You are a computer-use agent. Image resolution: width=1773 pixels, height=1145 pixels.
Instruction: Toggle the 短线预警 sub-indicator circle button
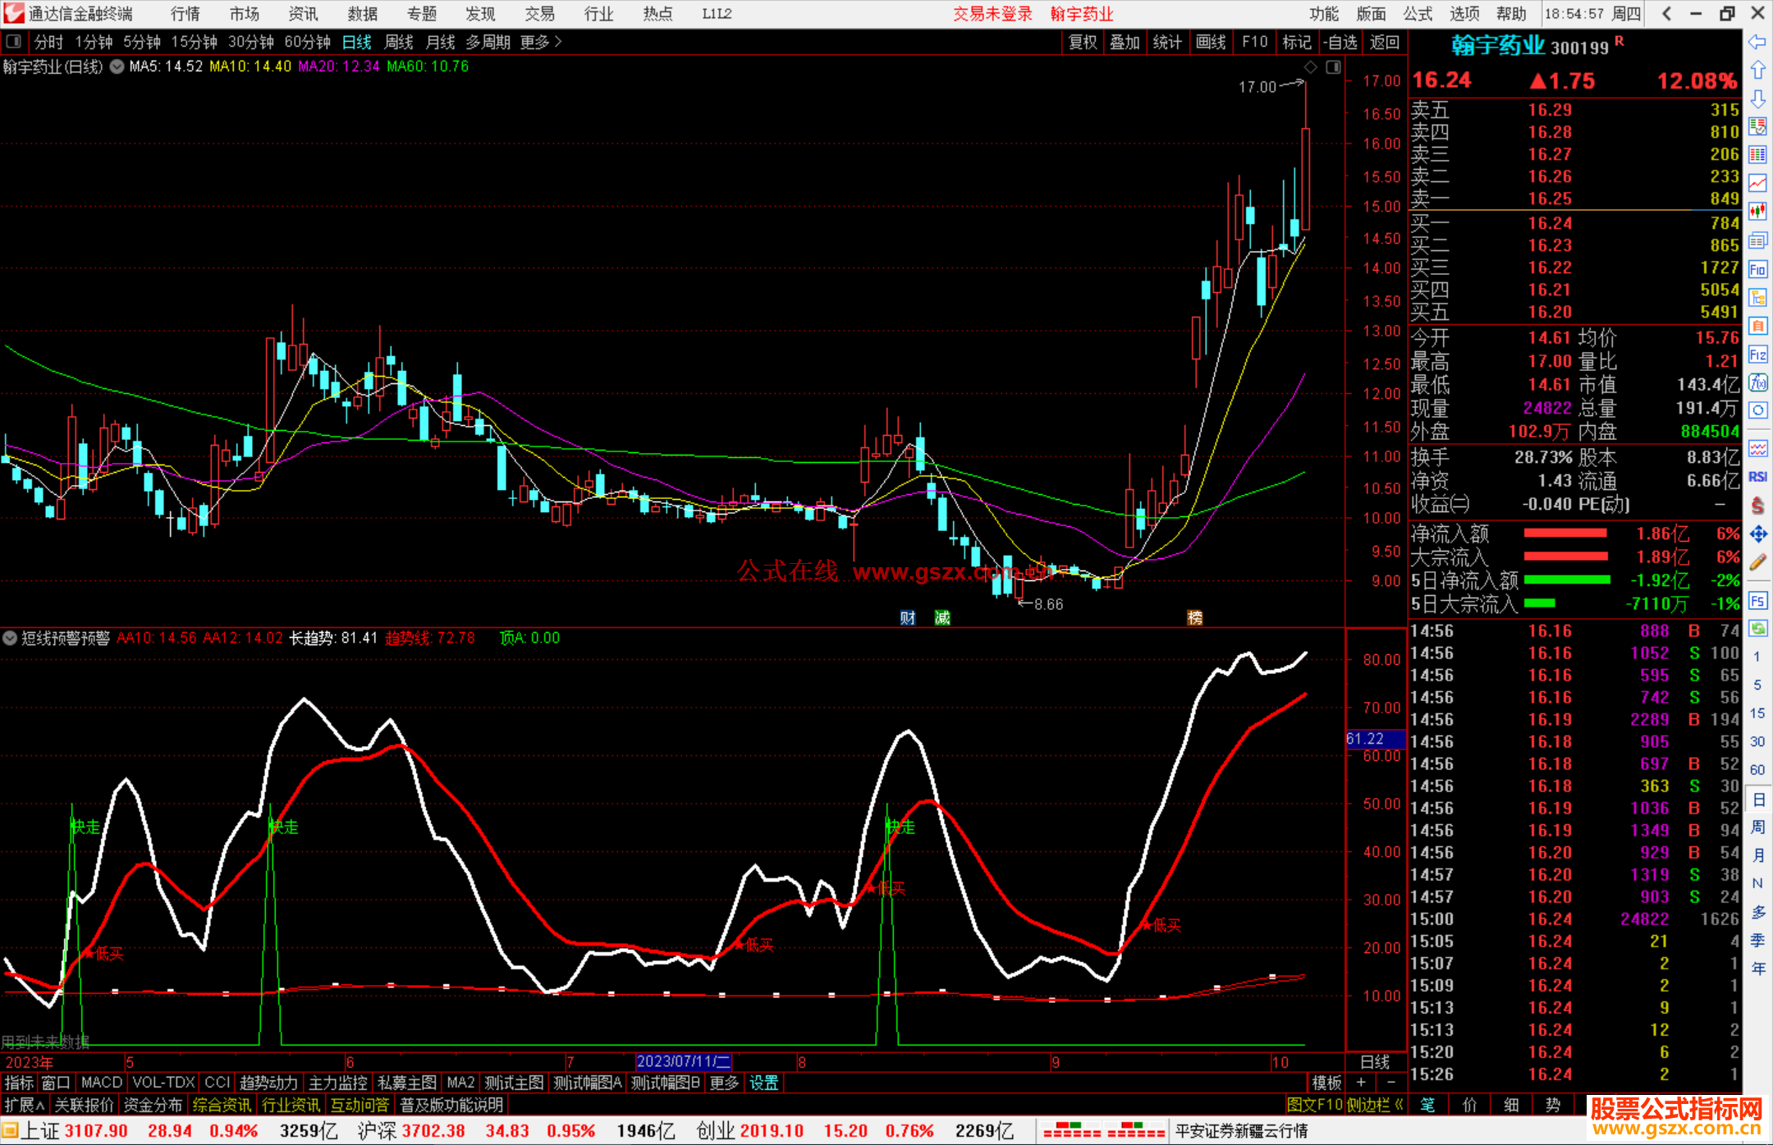pos(10,638)
